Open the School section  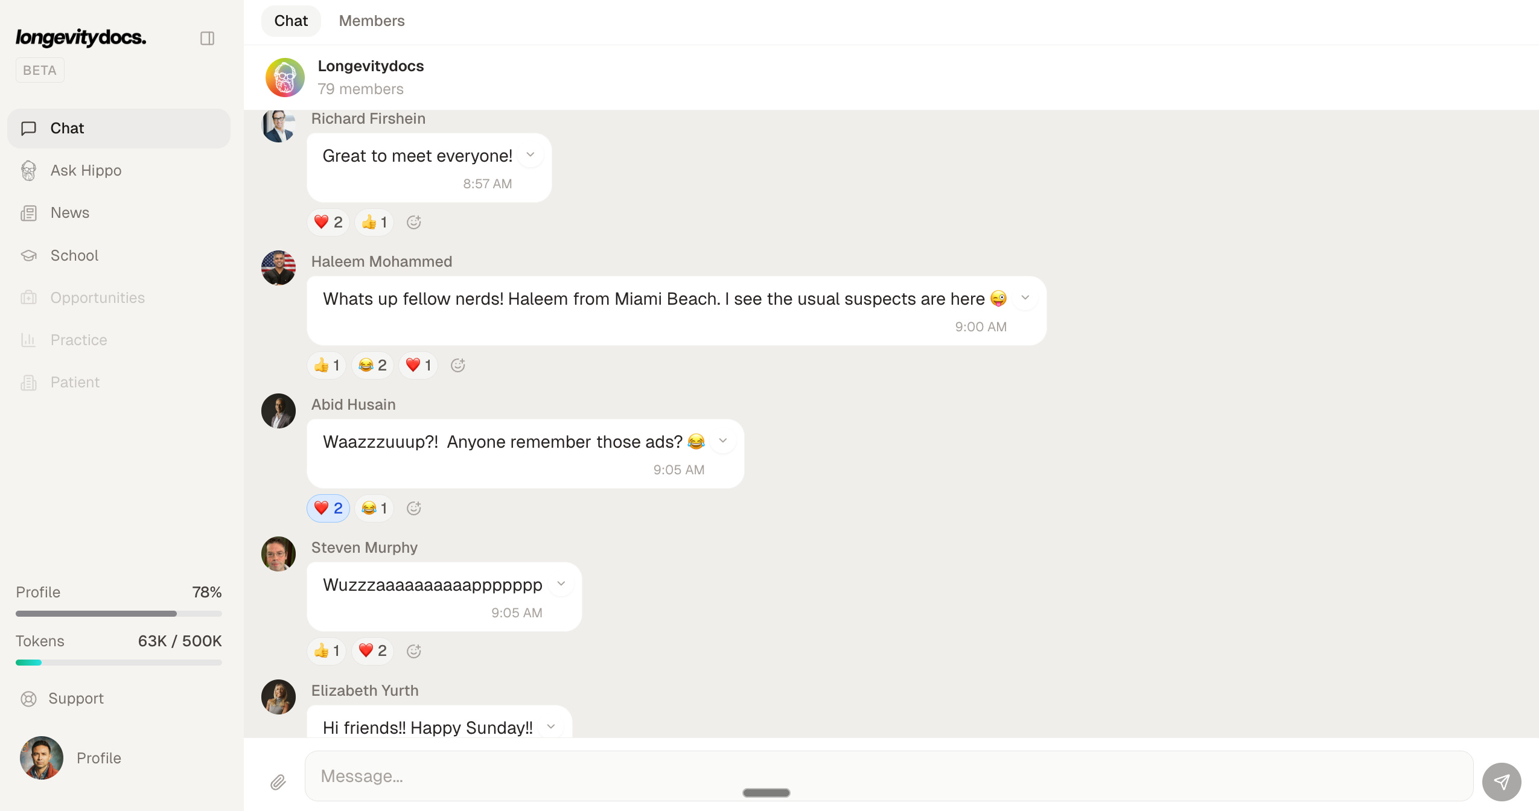pyautogui.click(x=74, y=255)
